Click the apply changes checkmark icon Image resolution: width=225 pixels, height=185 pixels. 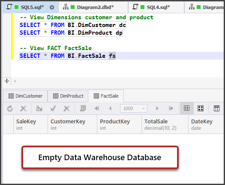(x=53, y=109)
